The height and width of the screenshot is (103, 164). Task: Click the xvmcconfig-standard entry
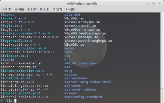click(83, 97)
